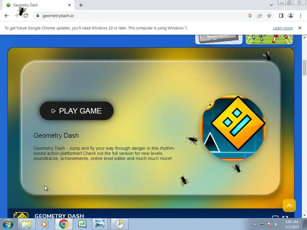Reload the page with refresh icon
The image size is (307, 230).
(x=26, y=16)
